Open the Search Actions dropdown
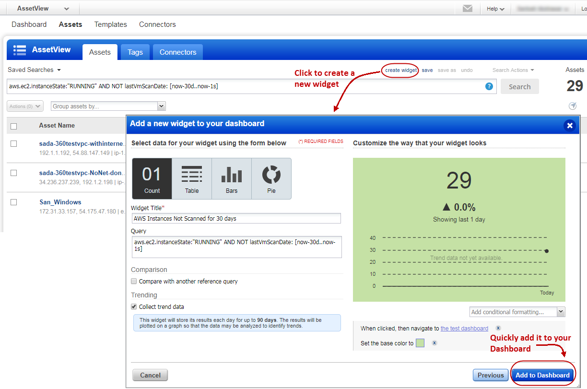 tap(513, 70)
